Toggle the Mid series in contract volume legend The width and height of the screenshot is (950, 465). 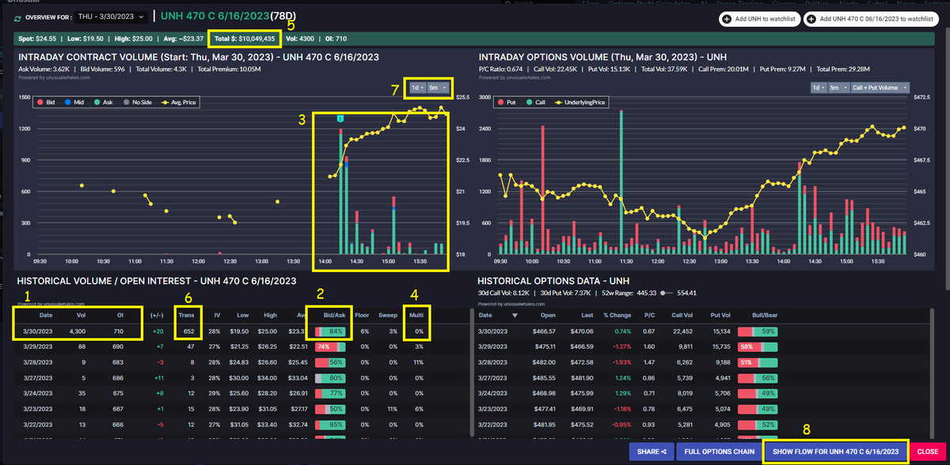point(75,102)
